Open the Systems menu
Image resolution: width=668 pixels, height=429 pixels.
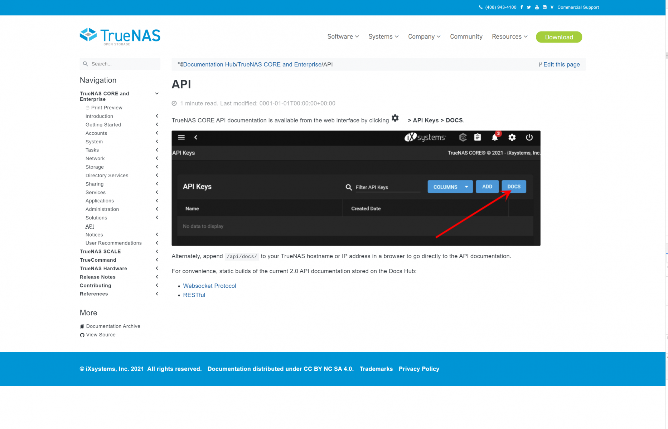coord(383,36)
